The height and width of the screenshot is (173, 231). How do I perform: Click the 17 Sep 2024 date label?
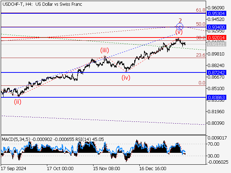click(13, 168)
